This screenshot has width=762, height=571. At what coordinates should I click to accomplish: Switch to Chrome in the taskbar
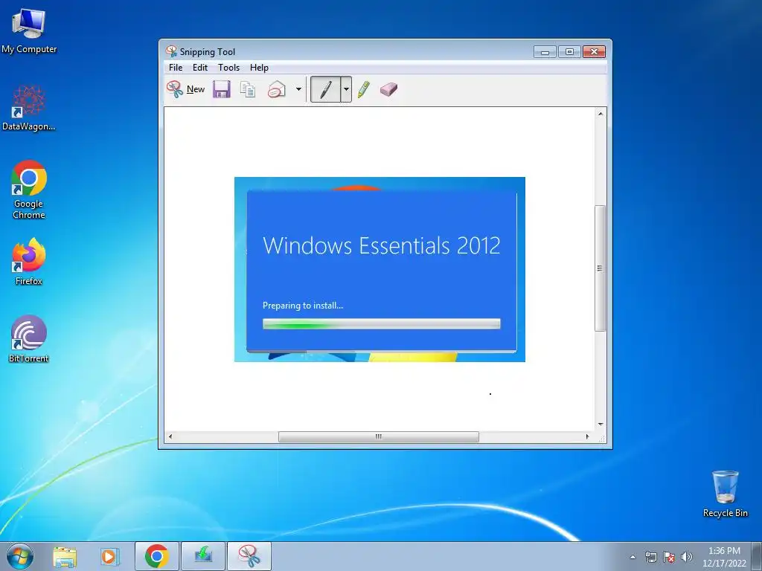click(x=156, y=556)
